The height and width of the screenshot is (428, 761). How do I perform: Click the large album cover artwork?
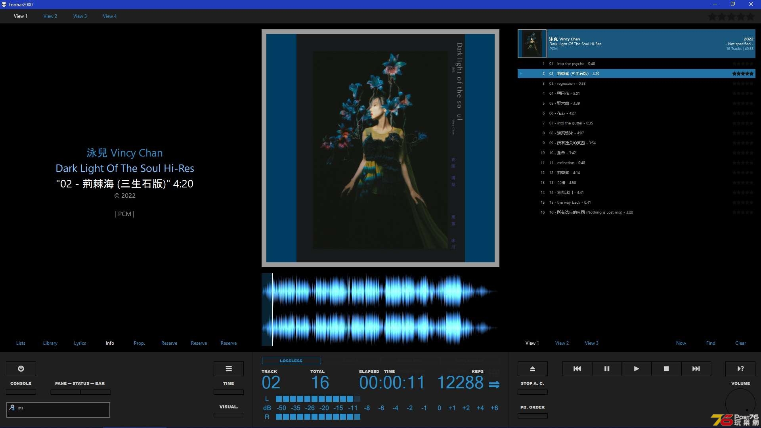tap(380, 148)
